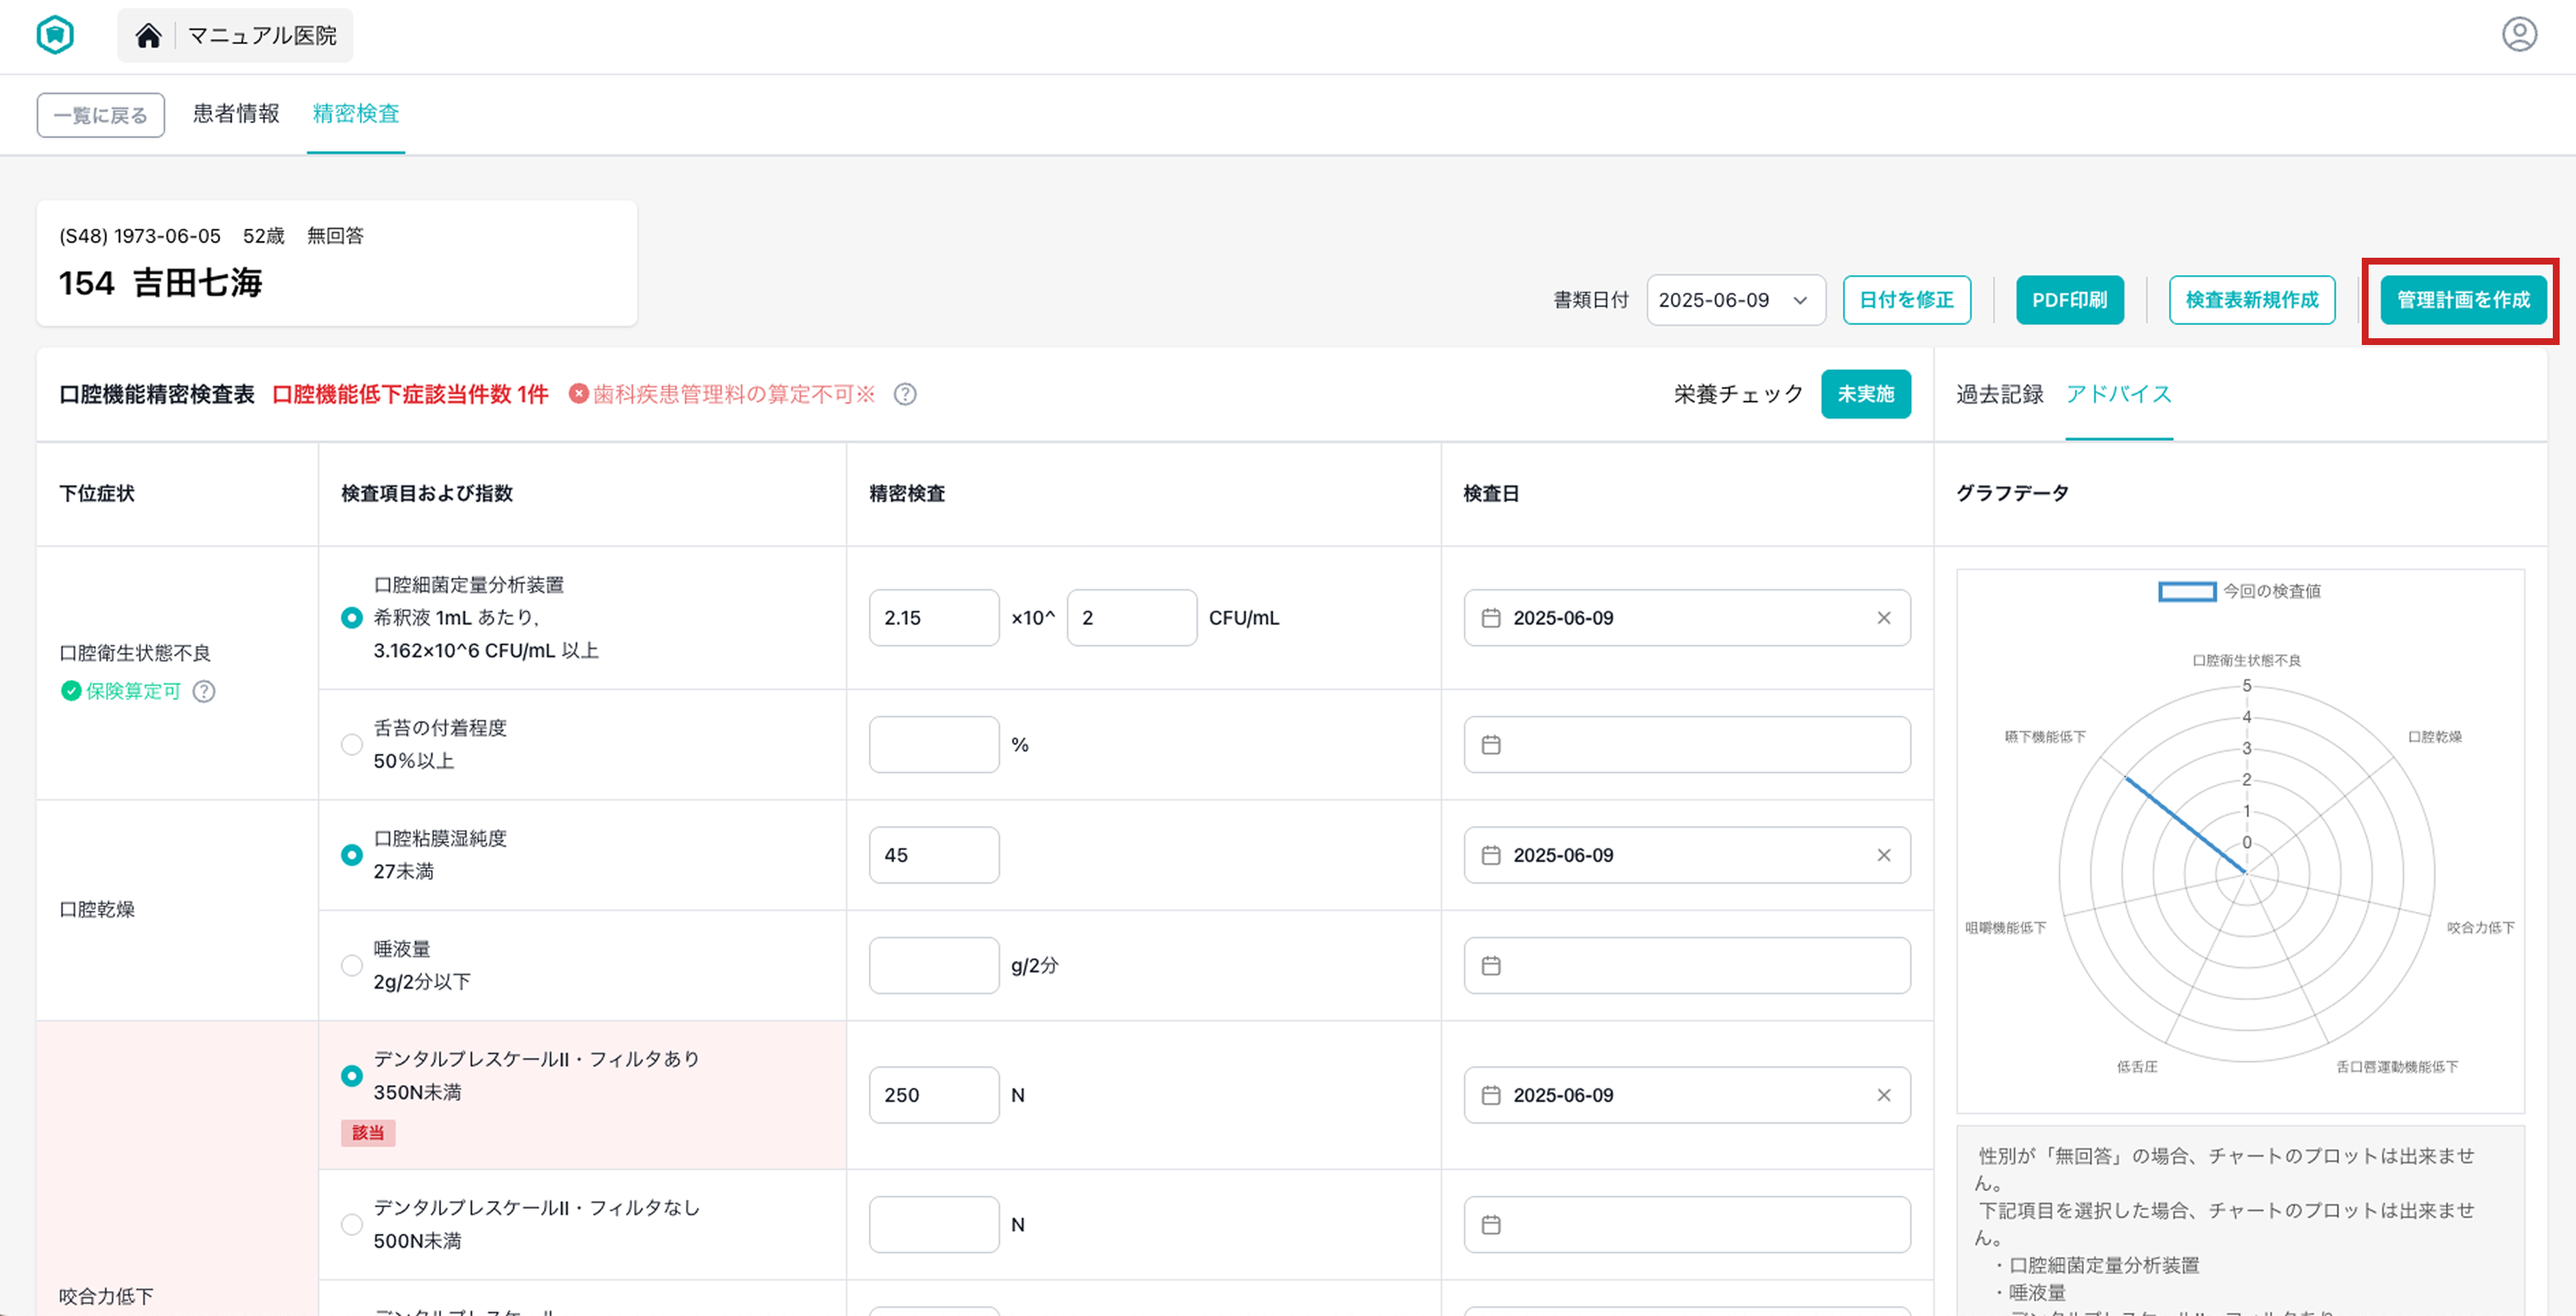Edit the exponent field containing 2

coord(1132,618)
